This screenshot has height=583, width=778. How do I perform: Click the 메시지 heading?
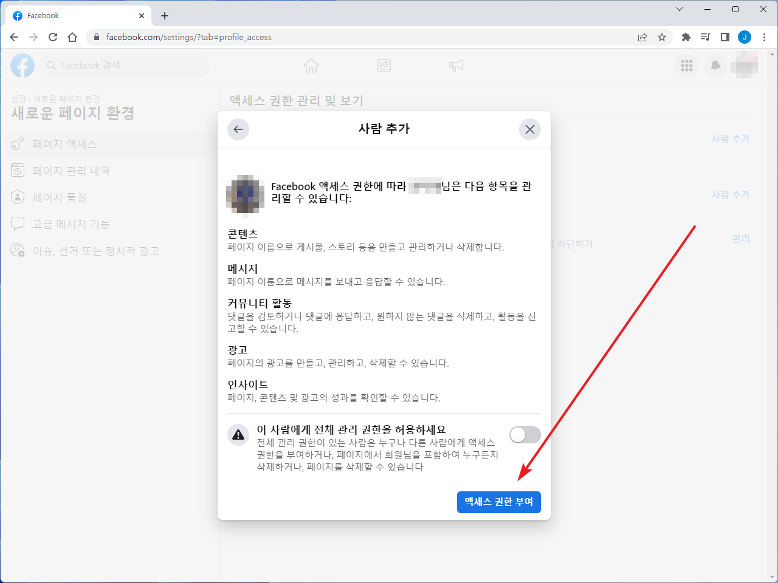[x=243, y=268]
